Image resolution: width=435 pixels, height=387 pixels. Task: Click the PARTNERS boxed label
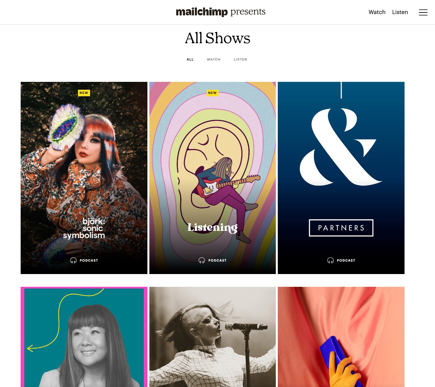[341, 228]
